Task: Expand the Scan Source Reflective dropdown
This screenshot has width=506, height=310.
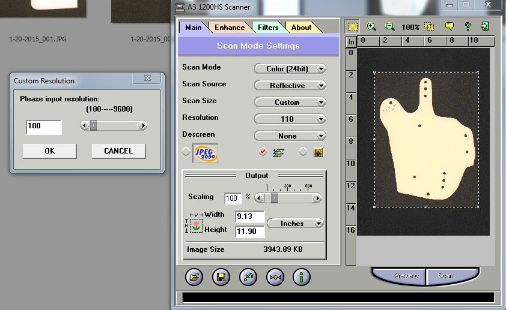Action: [290, 86]
